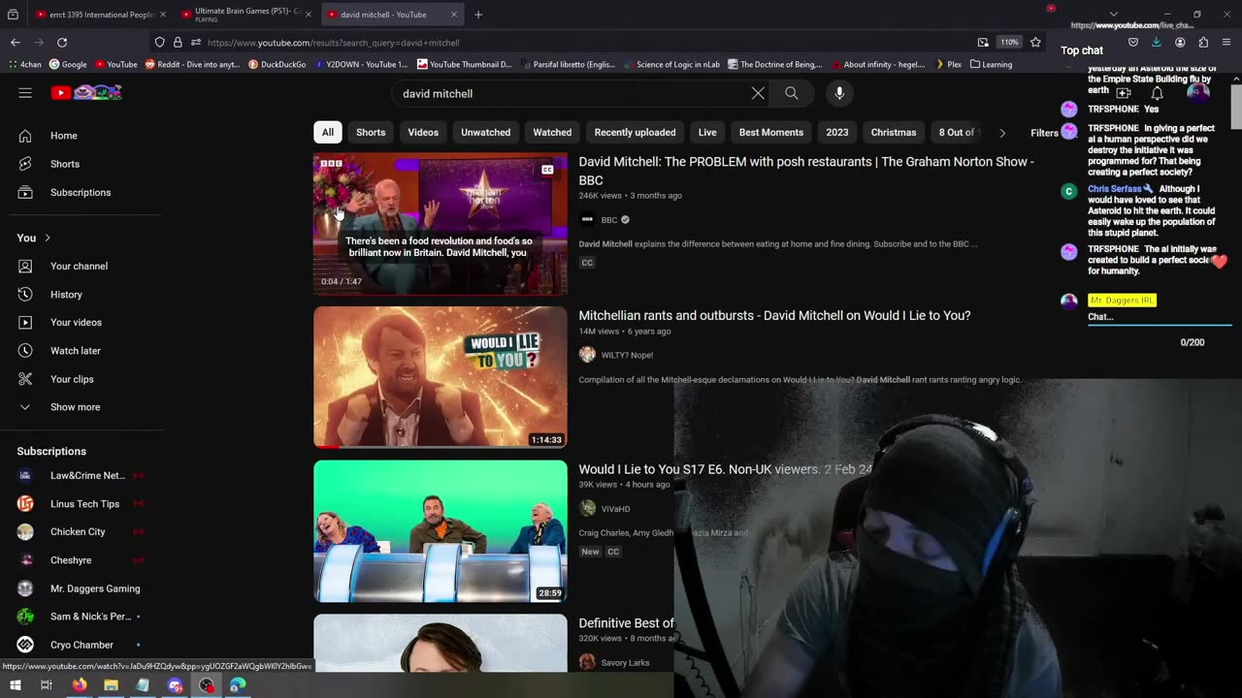Select the Watched filter chip
Viewport: 1242px width, 698px height.
(552, 132)
